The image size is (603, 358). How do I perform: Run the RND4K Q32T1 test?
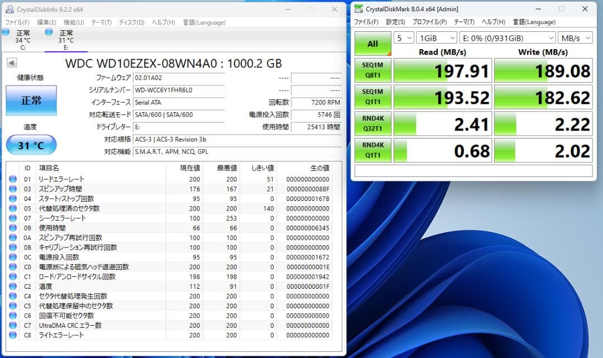point(372,123)
